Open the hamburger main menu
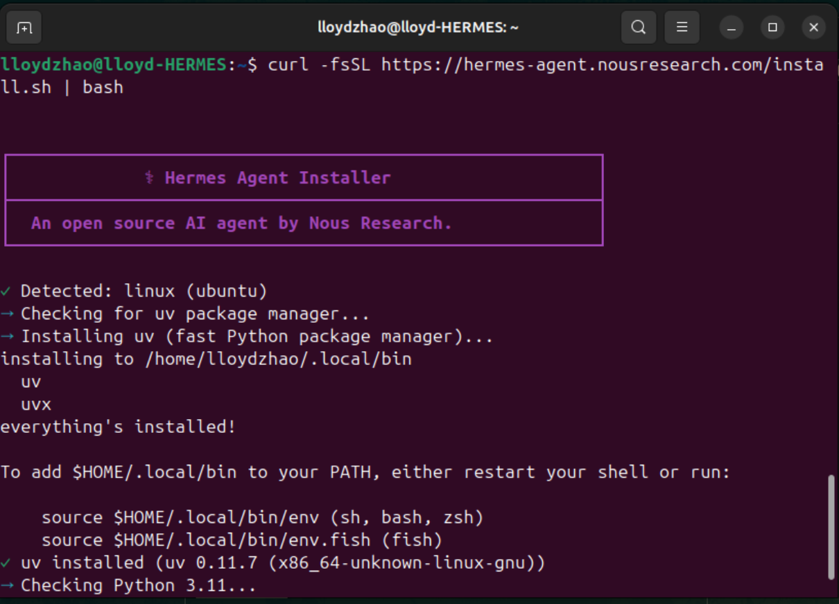 [x=682, y=28]
